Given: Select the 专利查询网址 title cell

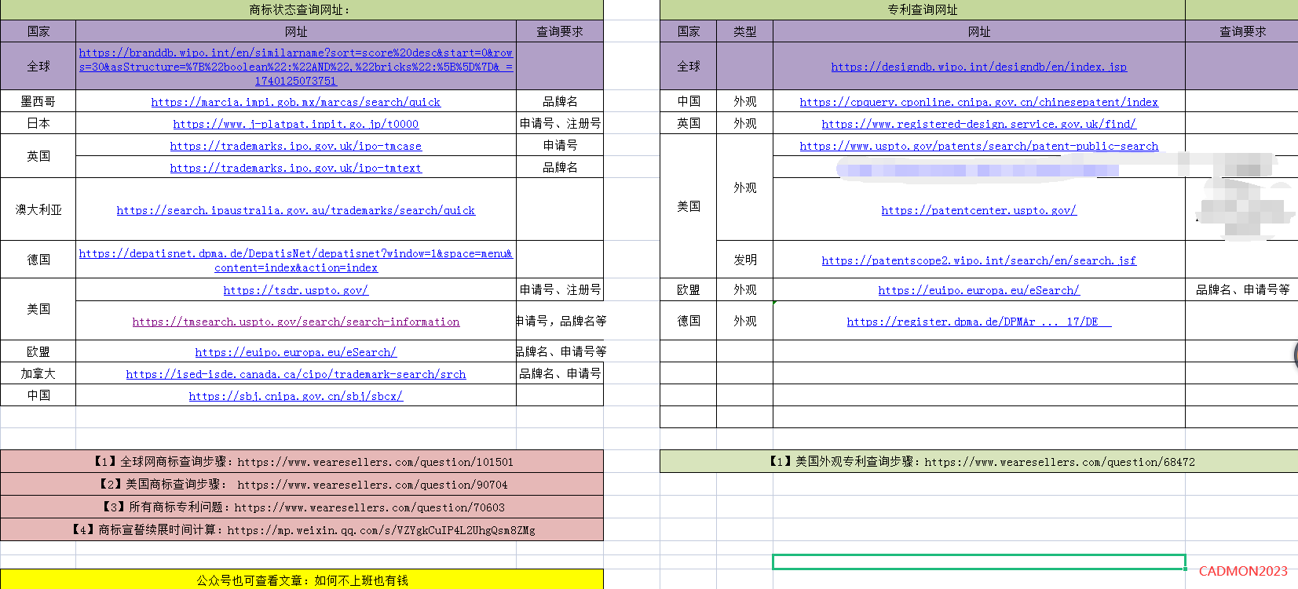Looking at the screenshot, I should (922, 10).
